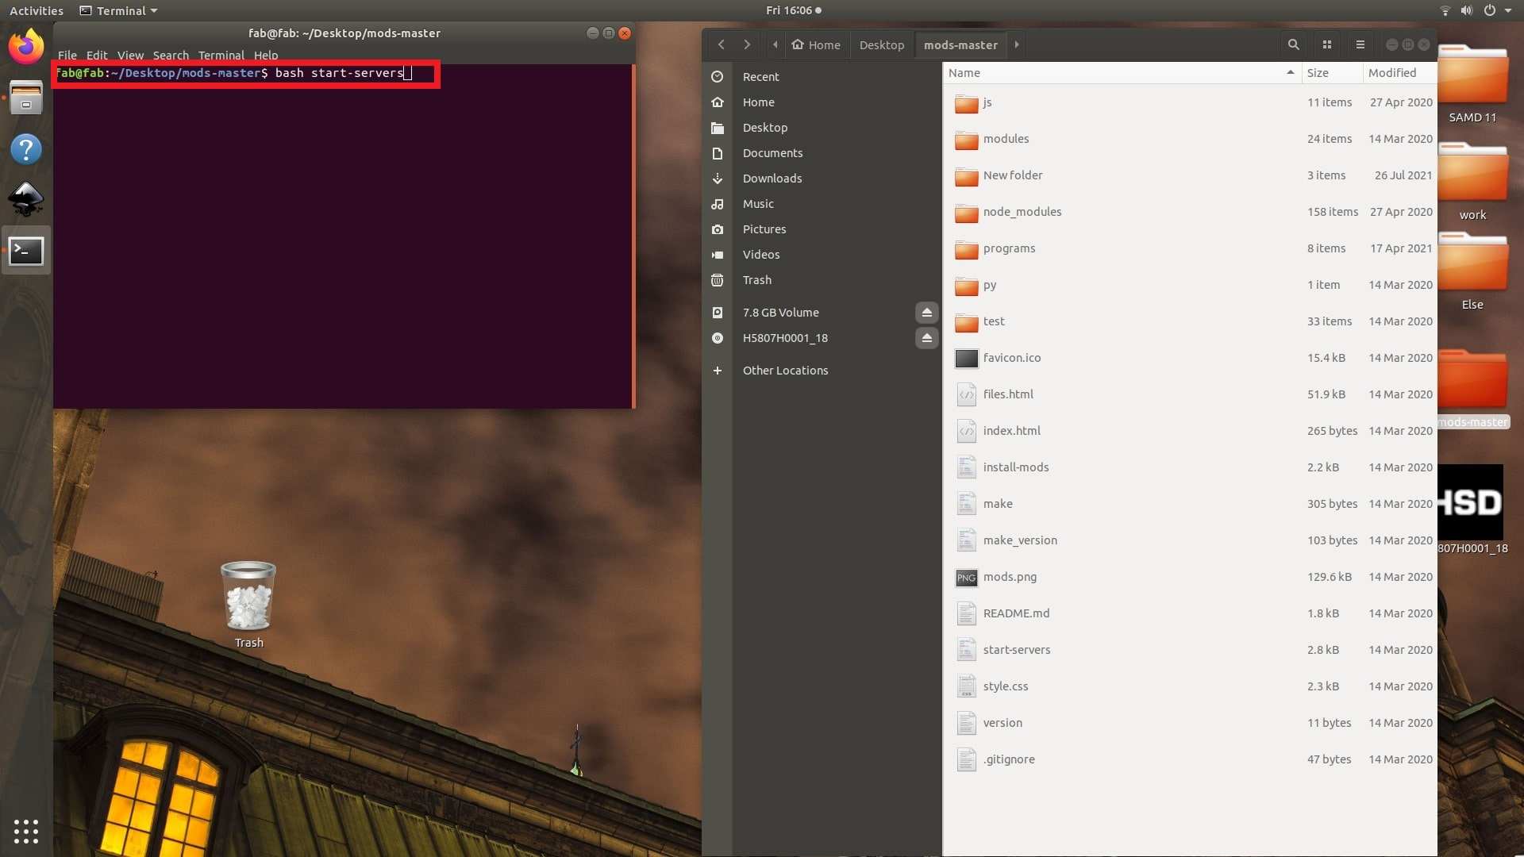
Task: Open the file manager hamburger menu
Action: coord(1360,44)
